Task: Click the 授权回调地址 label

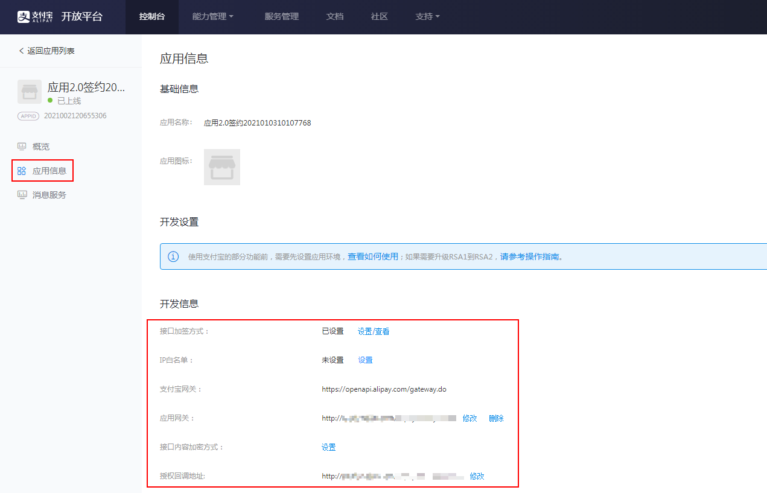Action: 182,476
